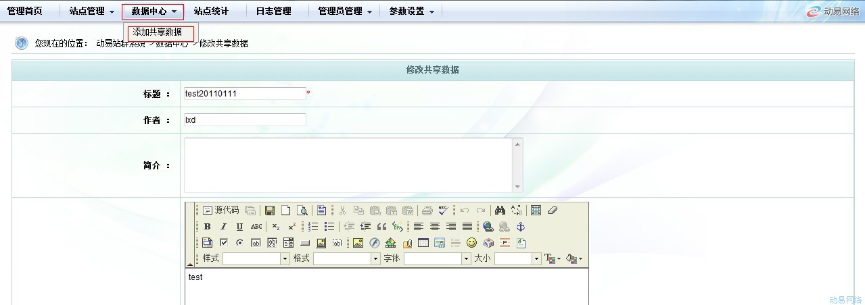Toggle underline formatting

point(239,227)
